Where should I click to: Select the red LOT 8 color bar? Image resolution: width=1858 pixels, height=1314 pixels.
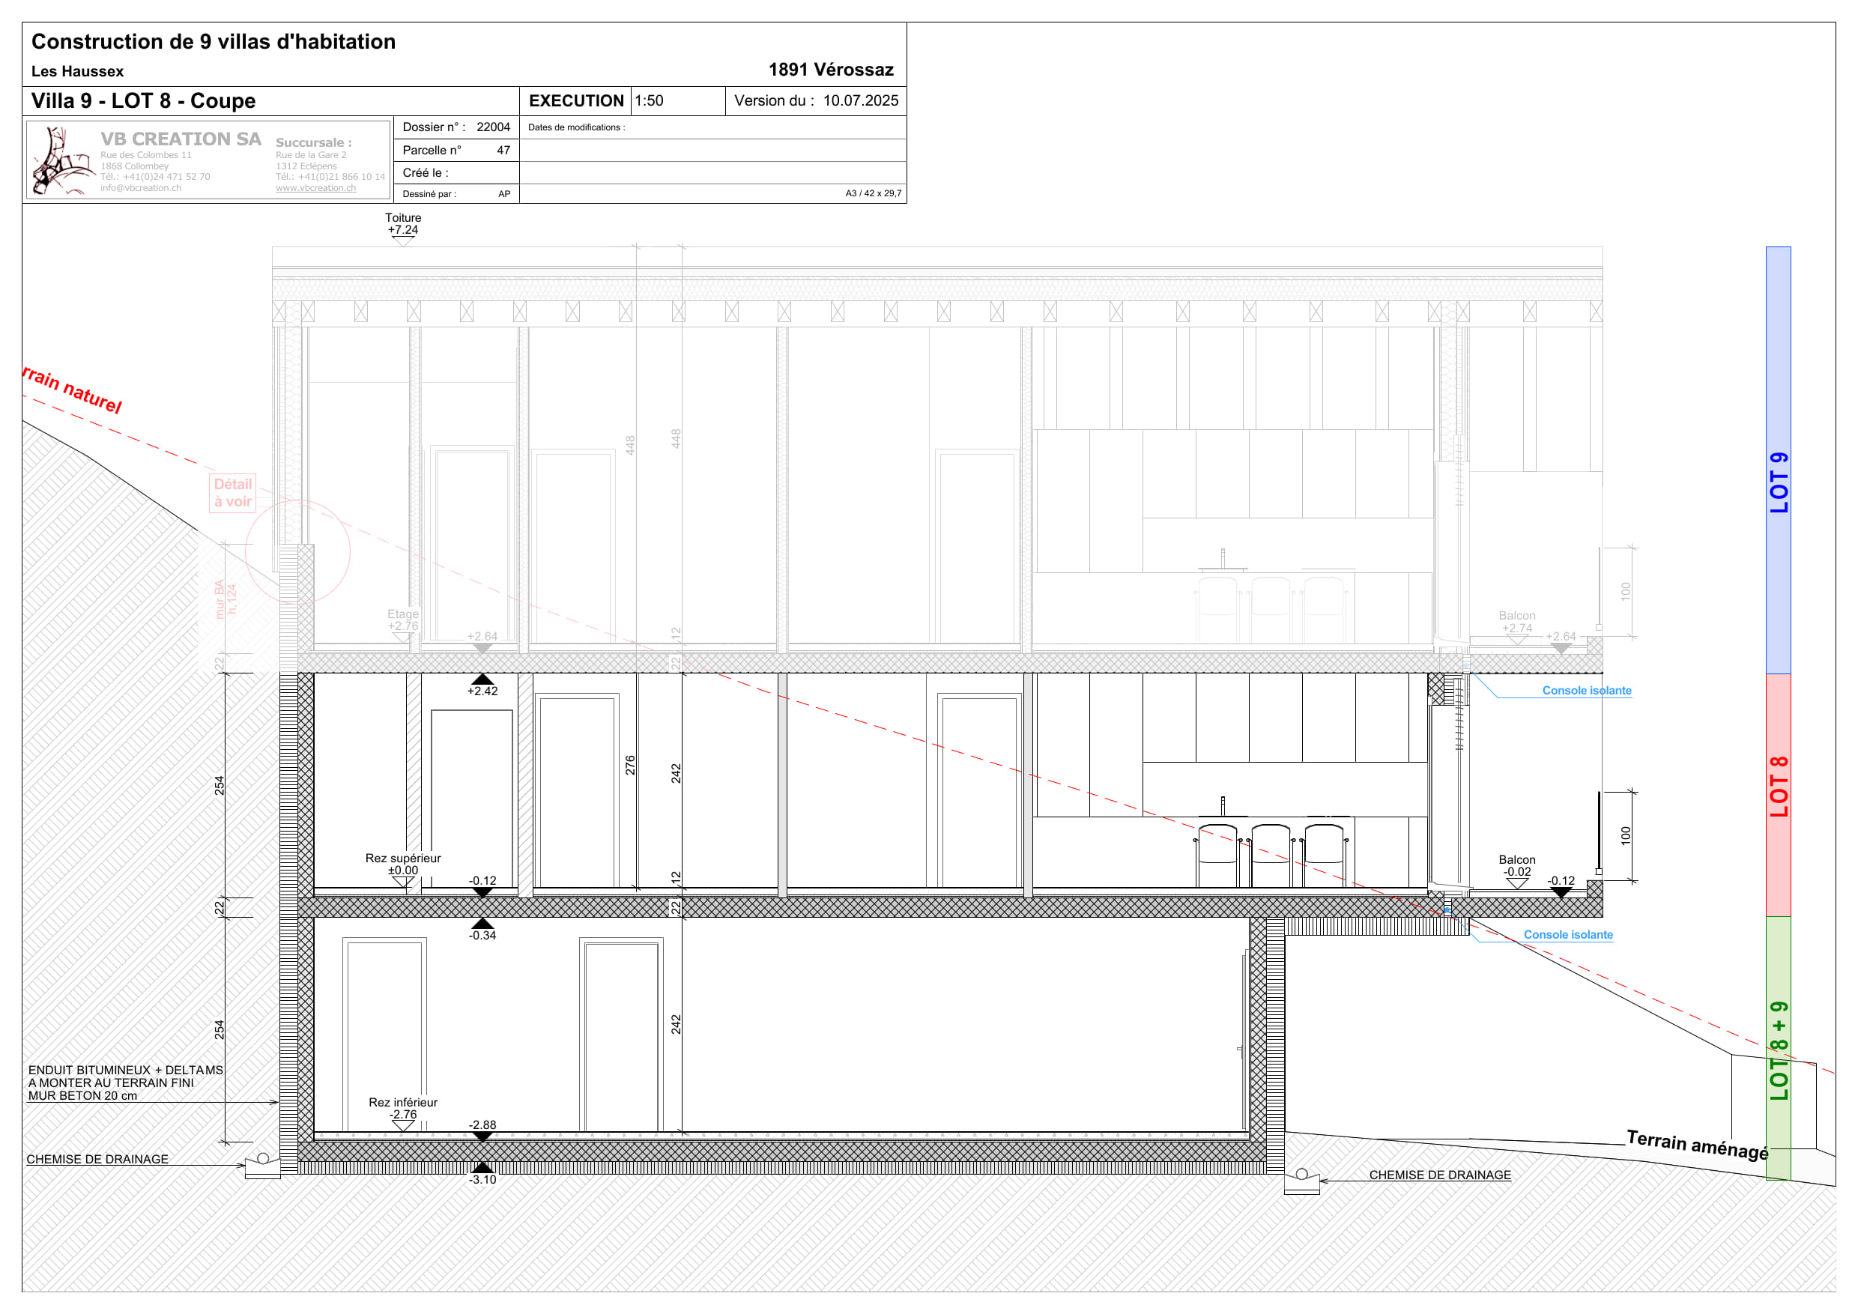point(1778,795)
